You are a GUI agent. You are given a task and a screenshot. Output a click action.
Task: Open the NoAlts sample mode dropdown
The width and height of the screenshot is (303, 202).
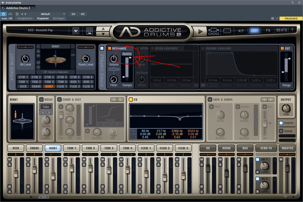pyautogui.click(x=127, y=54)
